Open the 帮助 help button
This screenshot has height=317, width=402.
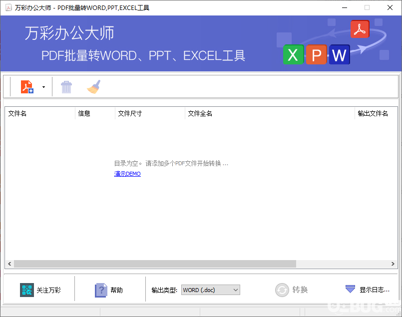(109, 290)
